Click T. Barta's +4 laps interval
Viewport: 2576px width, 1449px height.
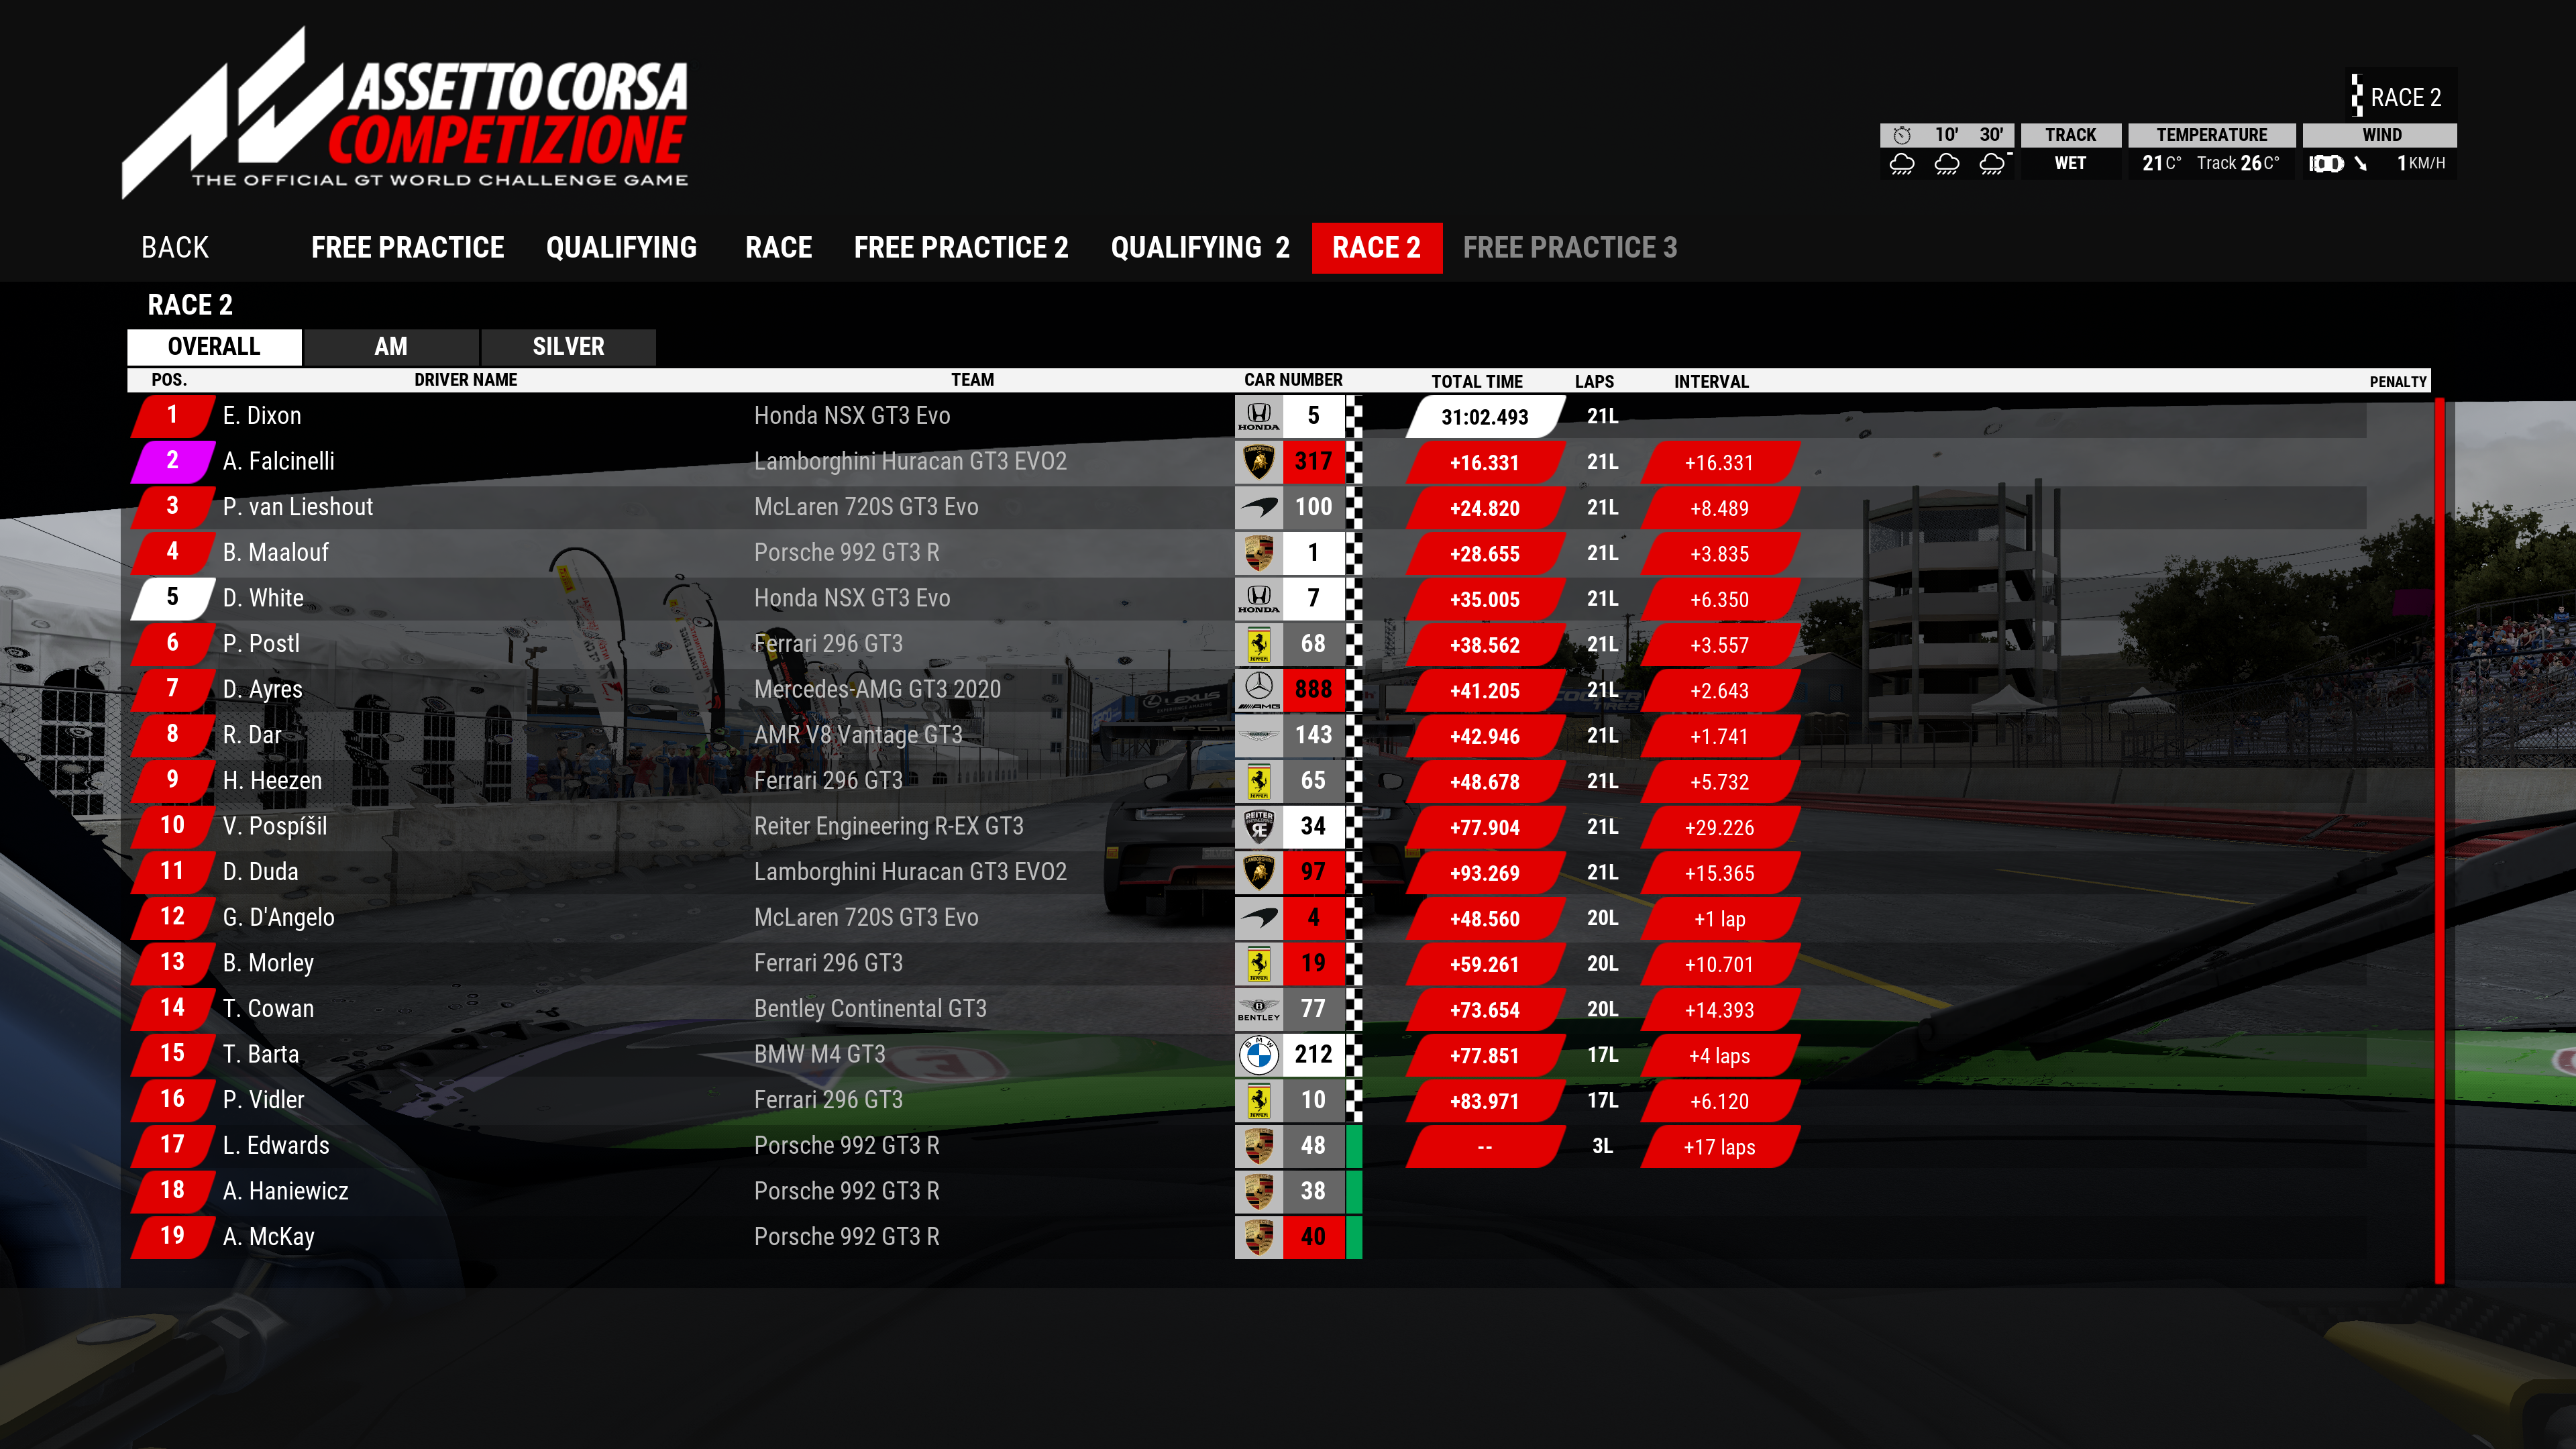(1719, 1056)
